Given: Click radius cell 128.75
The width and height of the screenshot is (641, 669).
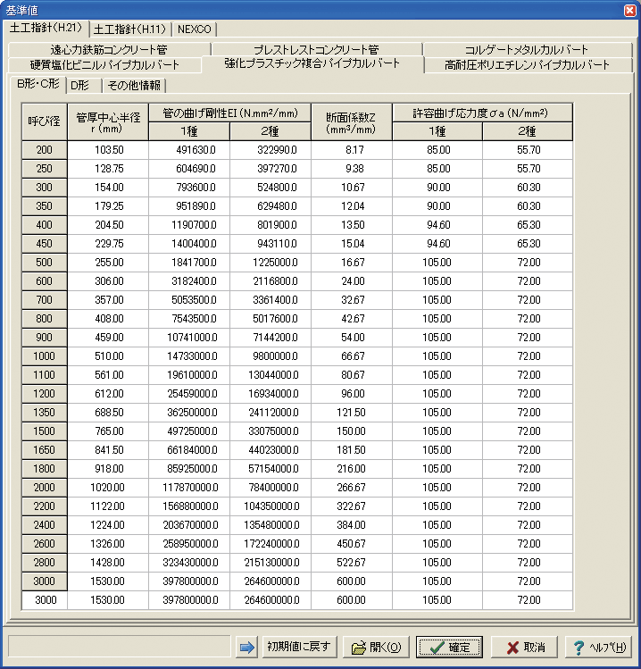Looking at the screenshot, I should [x=108, y=169].
